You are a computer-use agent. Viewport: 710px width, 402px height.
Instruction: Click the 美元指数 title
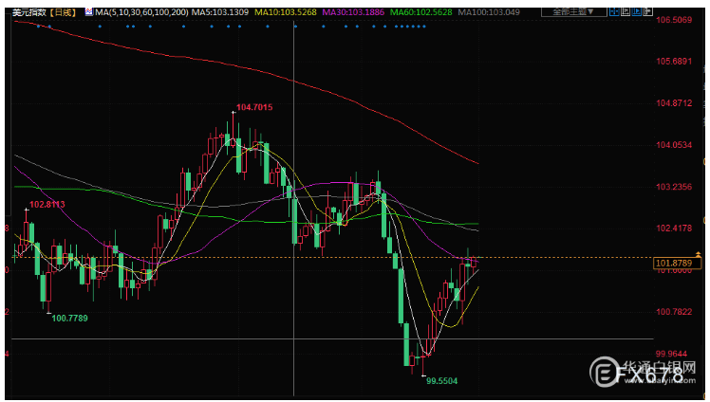pyautogui.click(x=29, y=12)
